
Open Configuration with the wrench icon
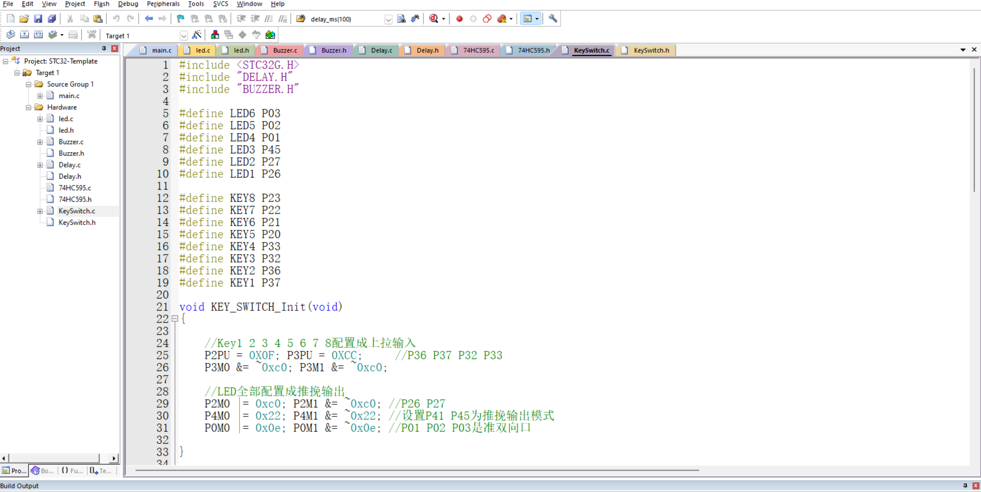pyautogui.click(x=553, y=19)
